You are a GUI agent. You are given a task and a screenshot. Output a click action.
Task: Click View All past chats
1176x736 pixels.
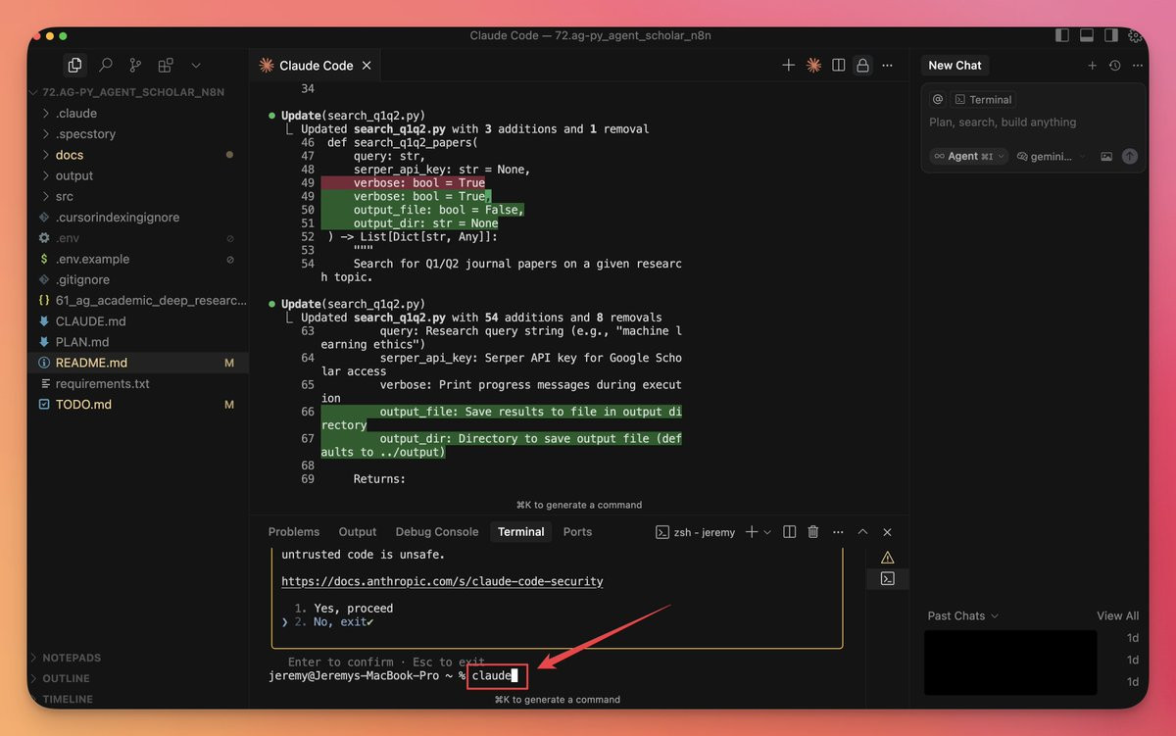pos(1117,615)
